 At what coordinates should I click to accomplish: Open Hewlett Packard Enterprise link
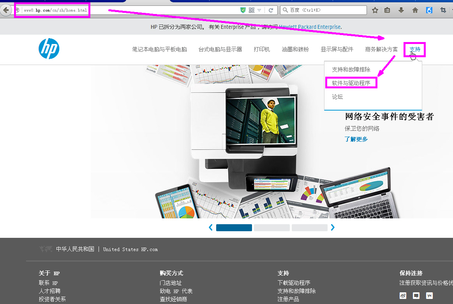coord(310,27)
